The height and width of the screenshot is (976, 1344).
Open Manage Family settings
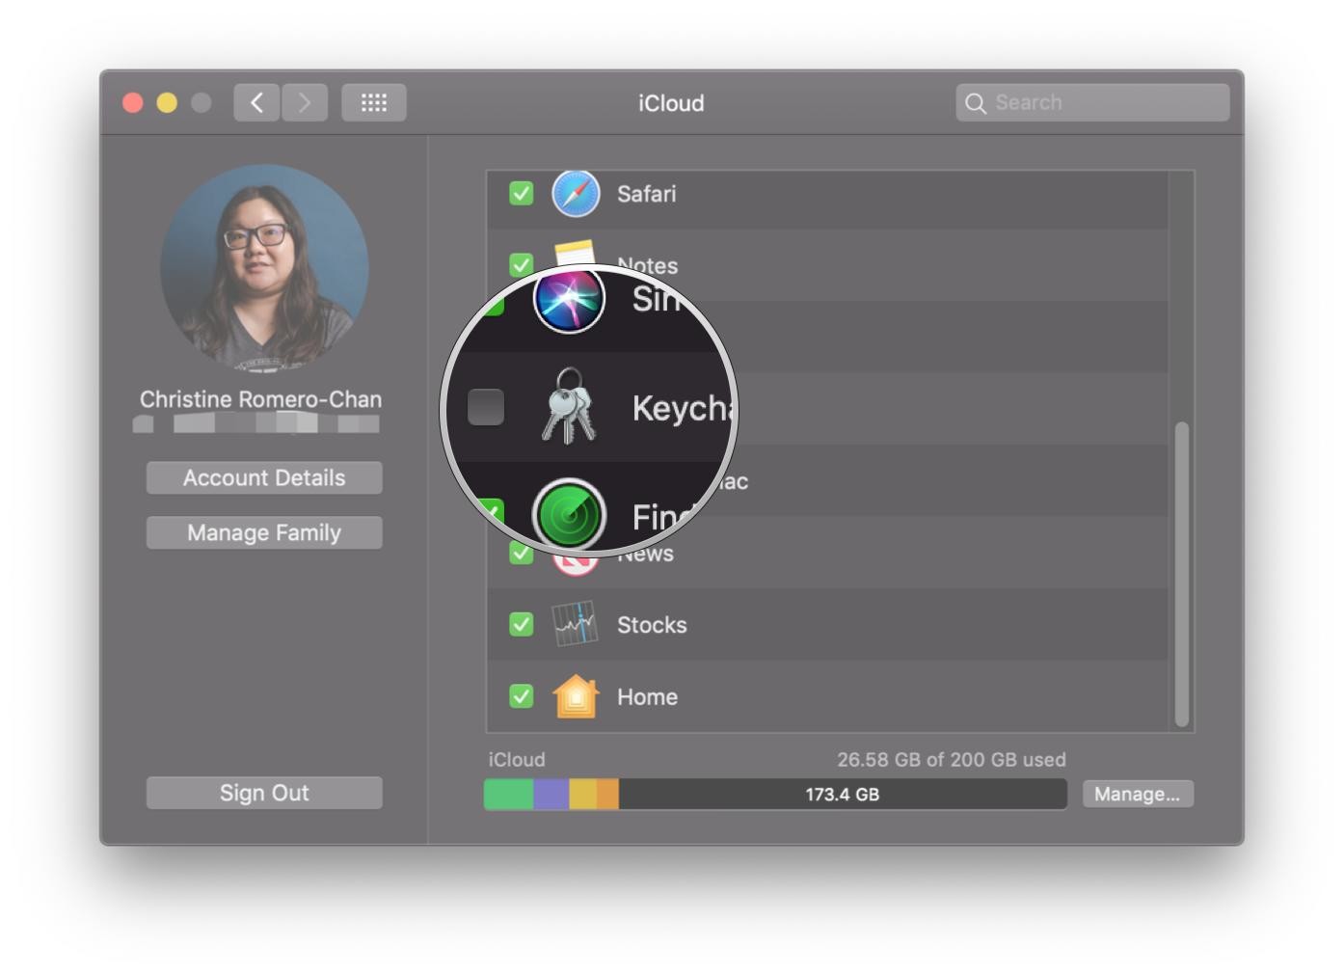(x=264, y=532)
